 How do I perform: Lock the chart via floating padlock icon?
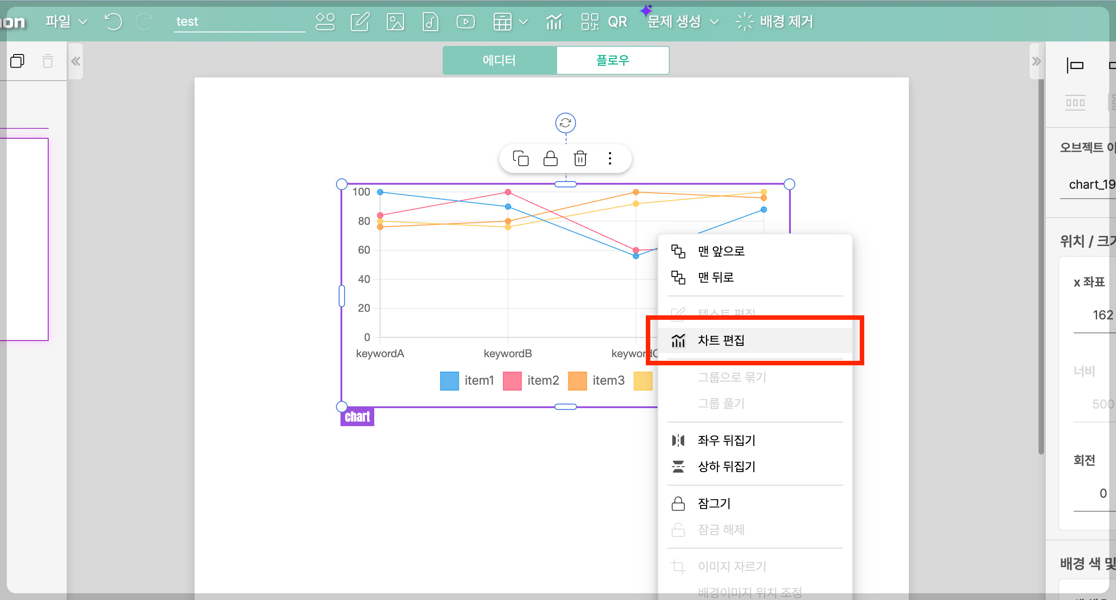pyautogui.click(x=550, y=158)
